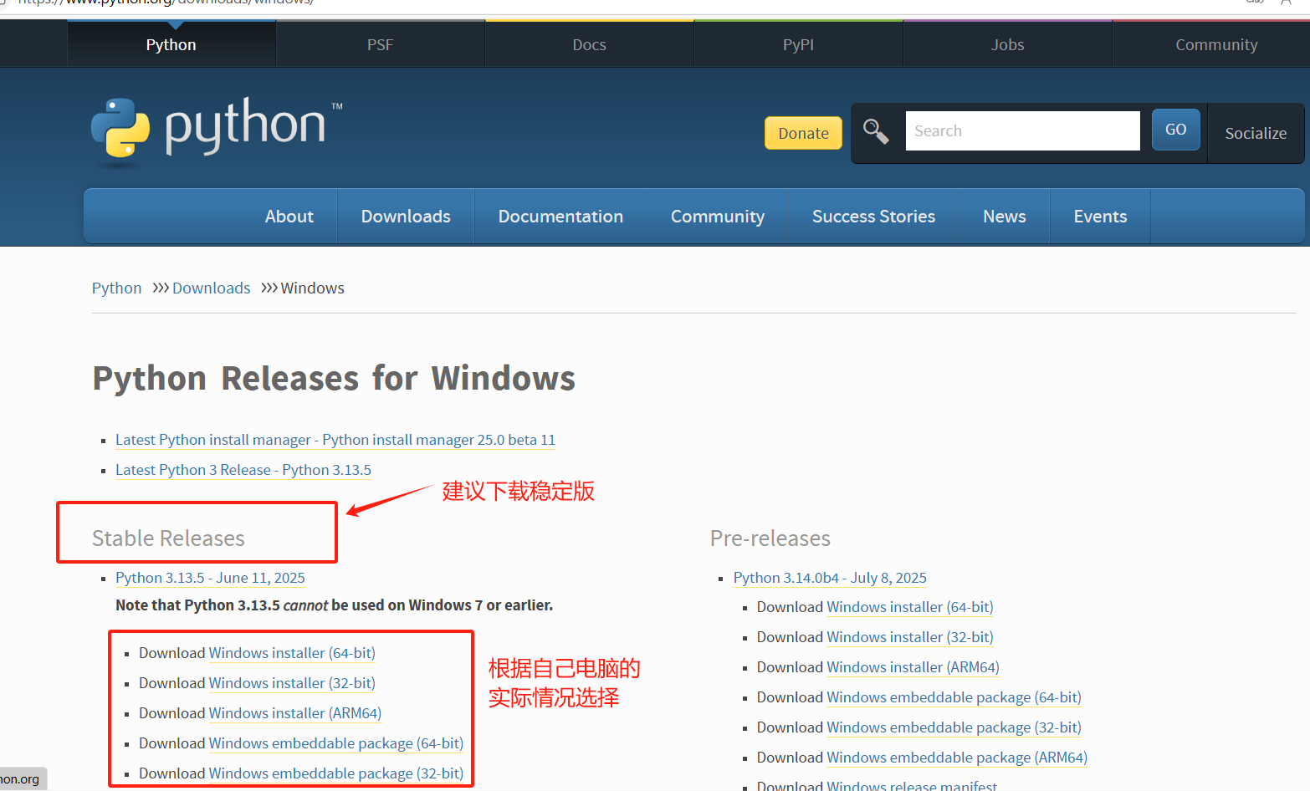The width and height of the screenshot is (1310, 791).
Task: Open the PyPI top tab
Action: [798, 44]
